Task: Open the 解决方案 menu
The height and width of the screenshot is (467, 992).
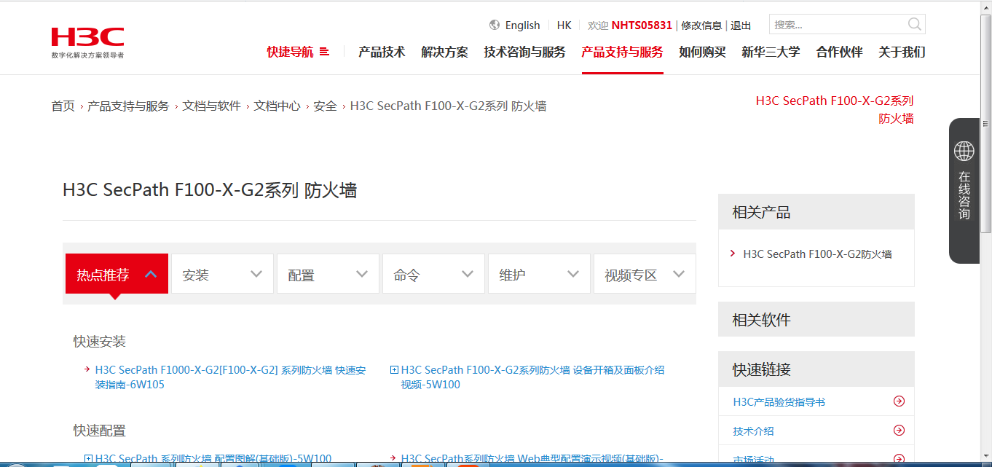Action: (x=444, y=52)
